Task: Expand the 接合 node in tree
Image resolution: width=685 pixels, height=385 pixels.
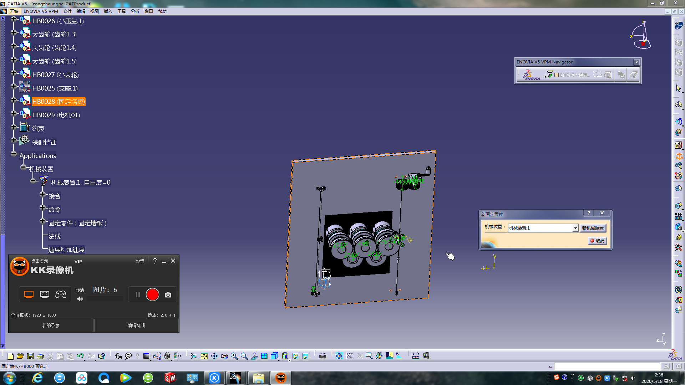Action: [42, 195]
